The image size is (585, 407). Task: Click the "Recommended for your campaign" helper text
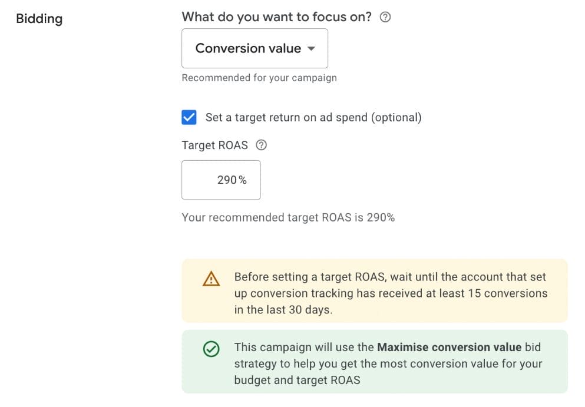259,77
